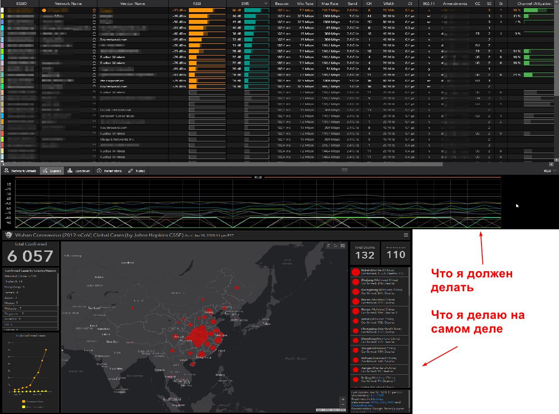Click the middle map toolbar icon

point(336,246)
